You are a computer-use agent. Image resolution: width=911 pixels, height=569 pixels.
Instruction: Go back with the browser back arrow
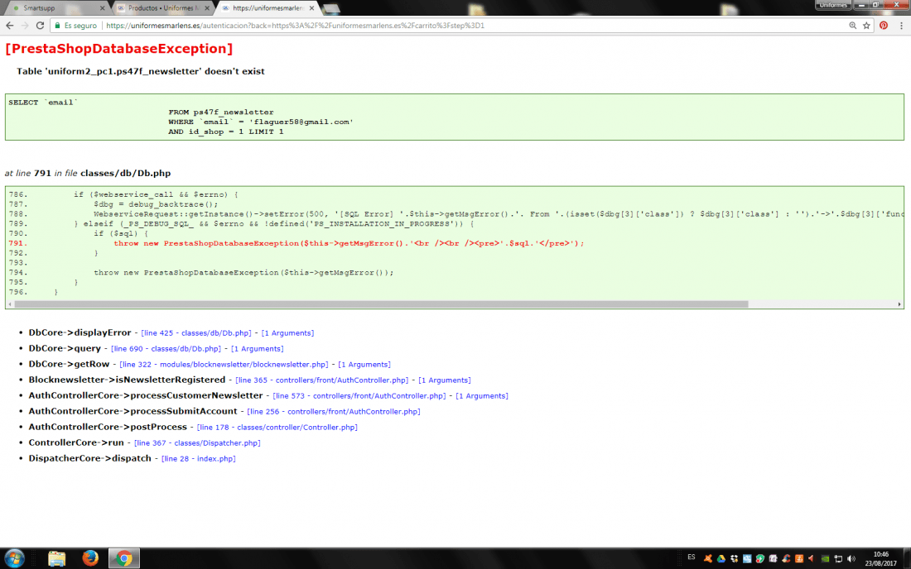tap(10, 26)
